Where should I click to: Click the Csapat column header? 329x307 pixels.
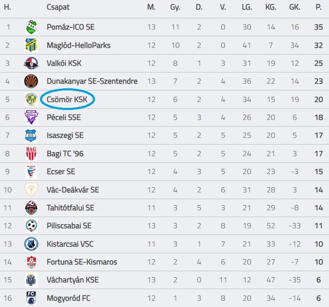coord(58,7)
